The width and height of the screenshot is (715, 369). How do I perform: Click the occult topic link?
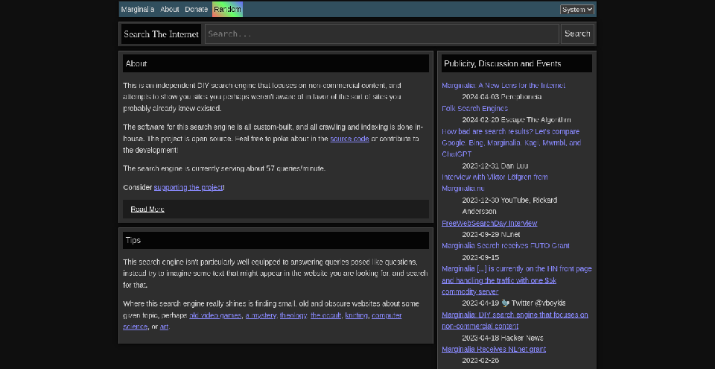point(325,315)
